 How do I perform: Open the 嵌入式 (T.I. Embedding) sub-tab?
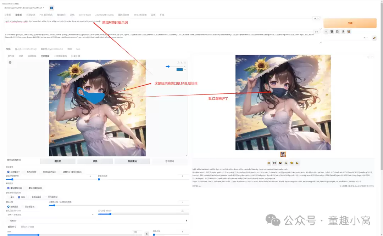click(26, 49)
